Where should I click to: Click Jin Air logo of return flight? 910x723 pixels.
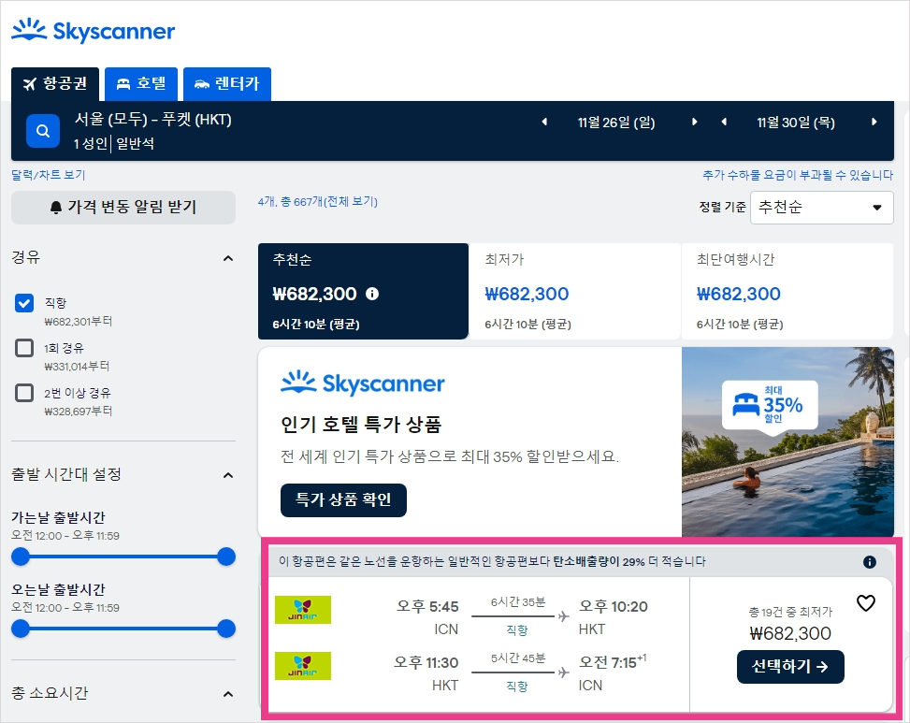tap(303, 666)
